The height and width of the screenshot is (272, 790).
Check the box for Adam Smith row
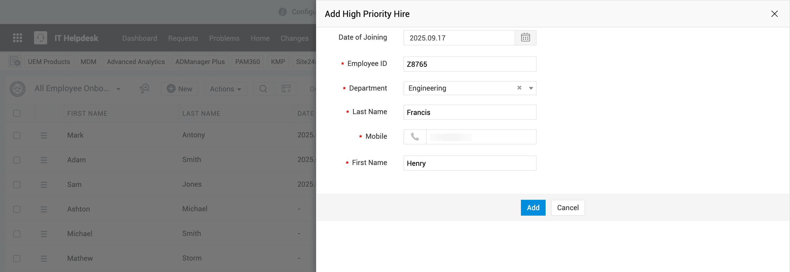click(x=17, y=160)
